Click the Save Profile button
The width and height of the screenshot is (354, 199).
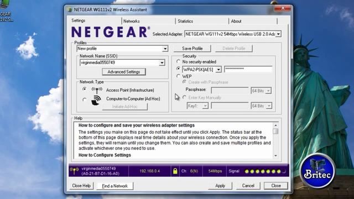click(192, 49)
